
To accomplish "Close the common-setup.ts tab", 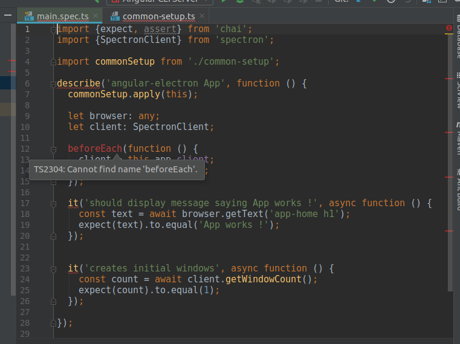I will (x=202, y=16).
